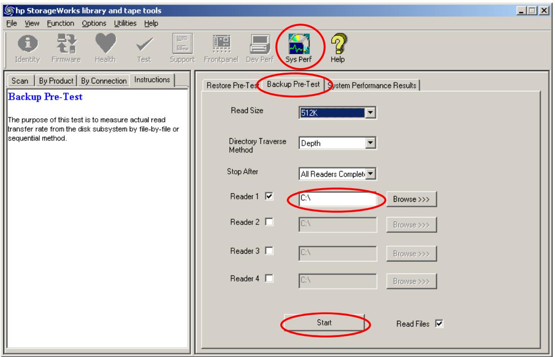Viewport: 555px width, 357px height.
Task: Switch to the By Connection tab
Action: point(104,81)
